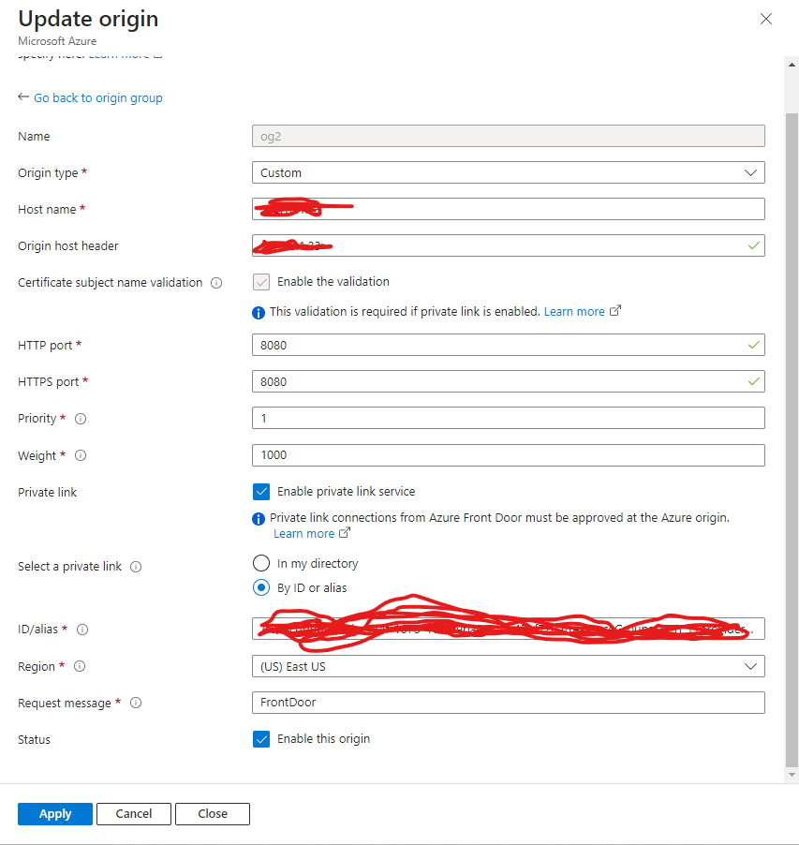Click the info icon next to Request message
The height and width of the screenshot is (845, 799).
pyautogui.click(x=136, y=704)
